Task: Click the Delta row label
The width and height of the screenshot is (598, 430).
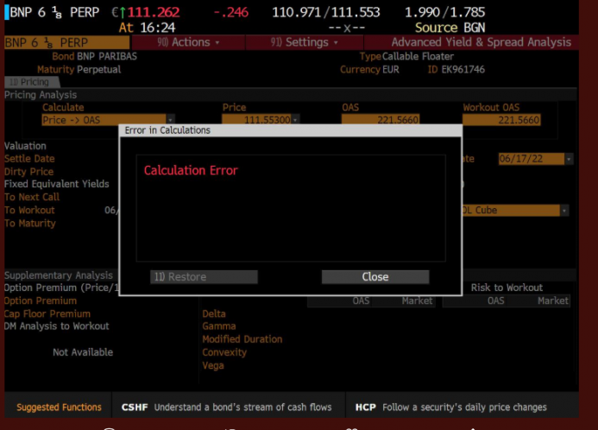Action: 214,313
